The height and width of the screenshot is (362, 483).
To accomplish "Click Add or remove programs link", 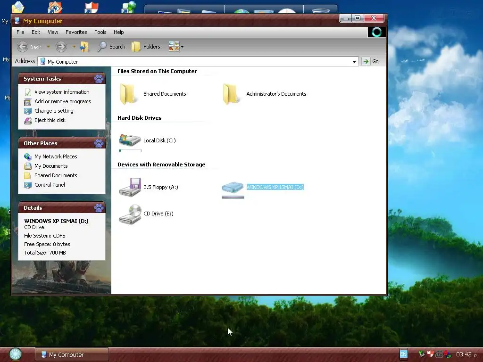I will (x=63, y=101).
